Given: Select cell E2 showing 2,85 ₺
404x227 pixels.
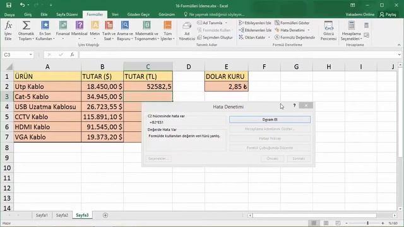Looking at the screenshot, I should point(227,86).
